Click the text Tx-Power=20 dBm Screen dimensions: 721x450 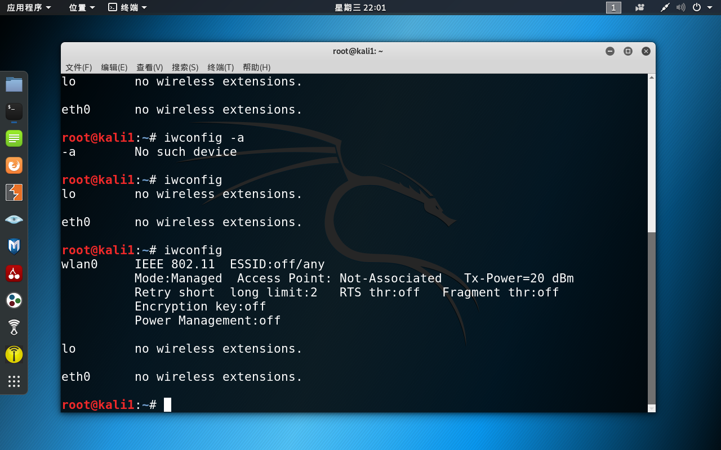tap(519, 278)
